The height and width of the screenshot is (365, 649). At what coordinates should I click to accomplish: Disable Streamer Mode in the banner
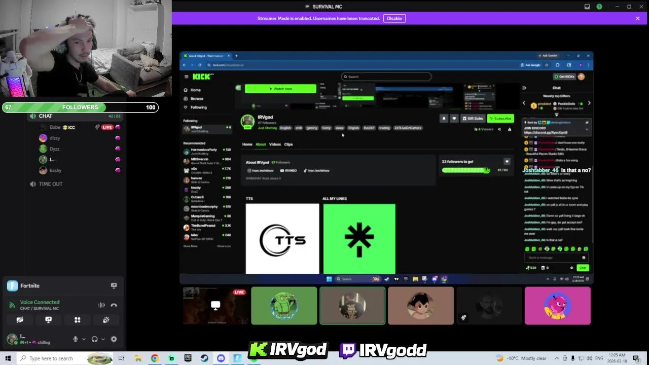[x=394, y=18]
